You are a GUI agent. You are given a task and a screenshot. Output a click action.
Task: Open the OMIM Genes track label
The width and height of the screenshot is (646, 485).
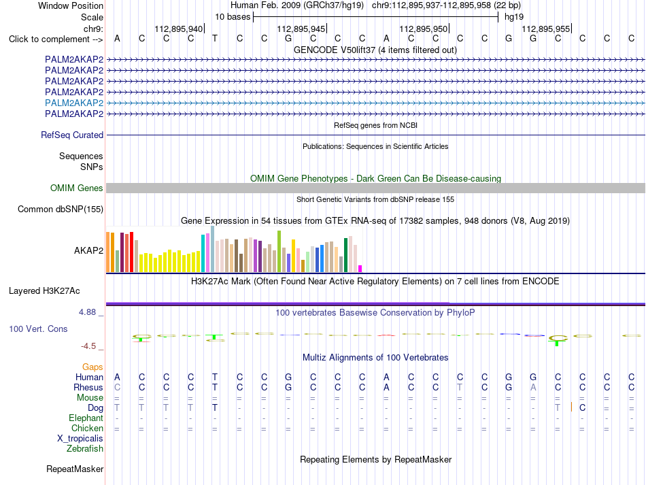pos(77,188)
